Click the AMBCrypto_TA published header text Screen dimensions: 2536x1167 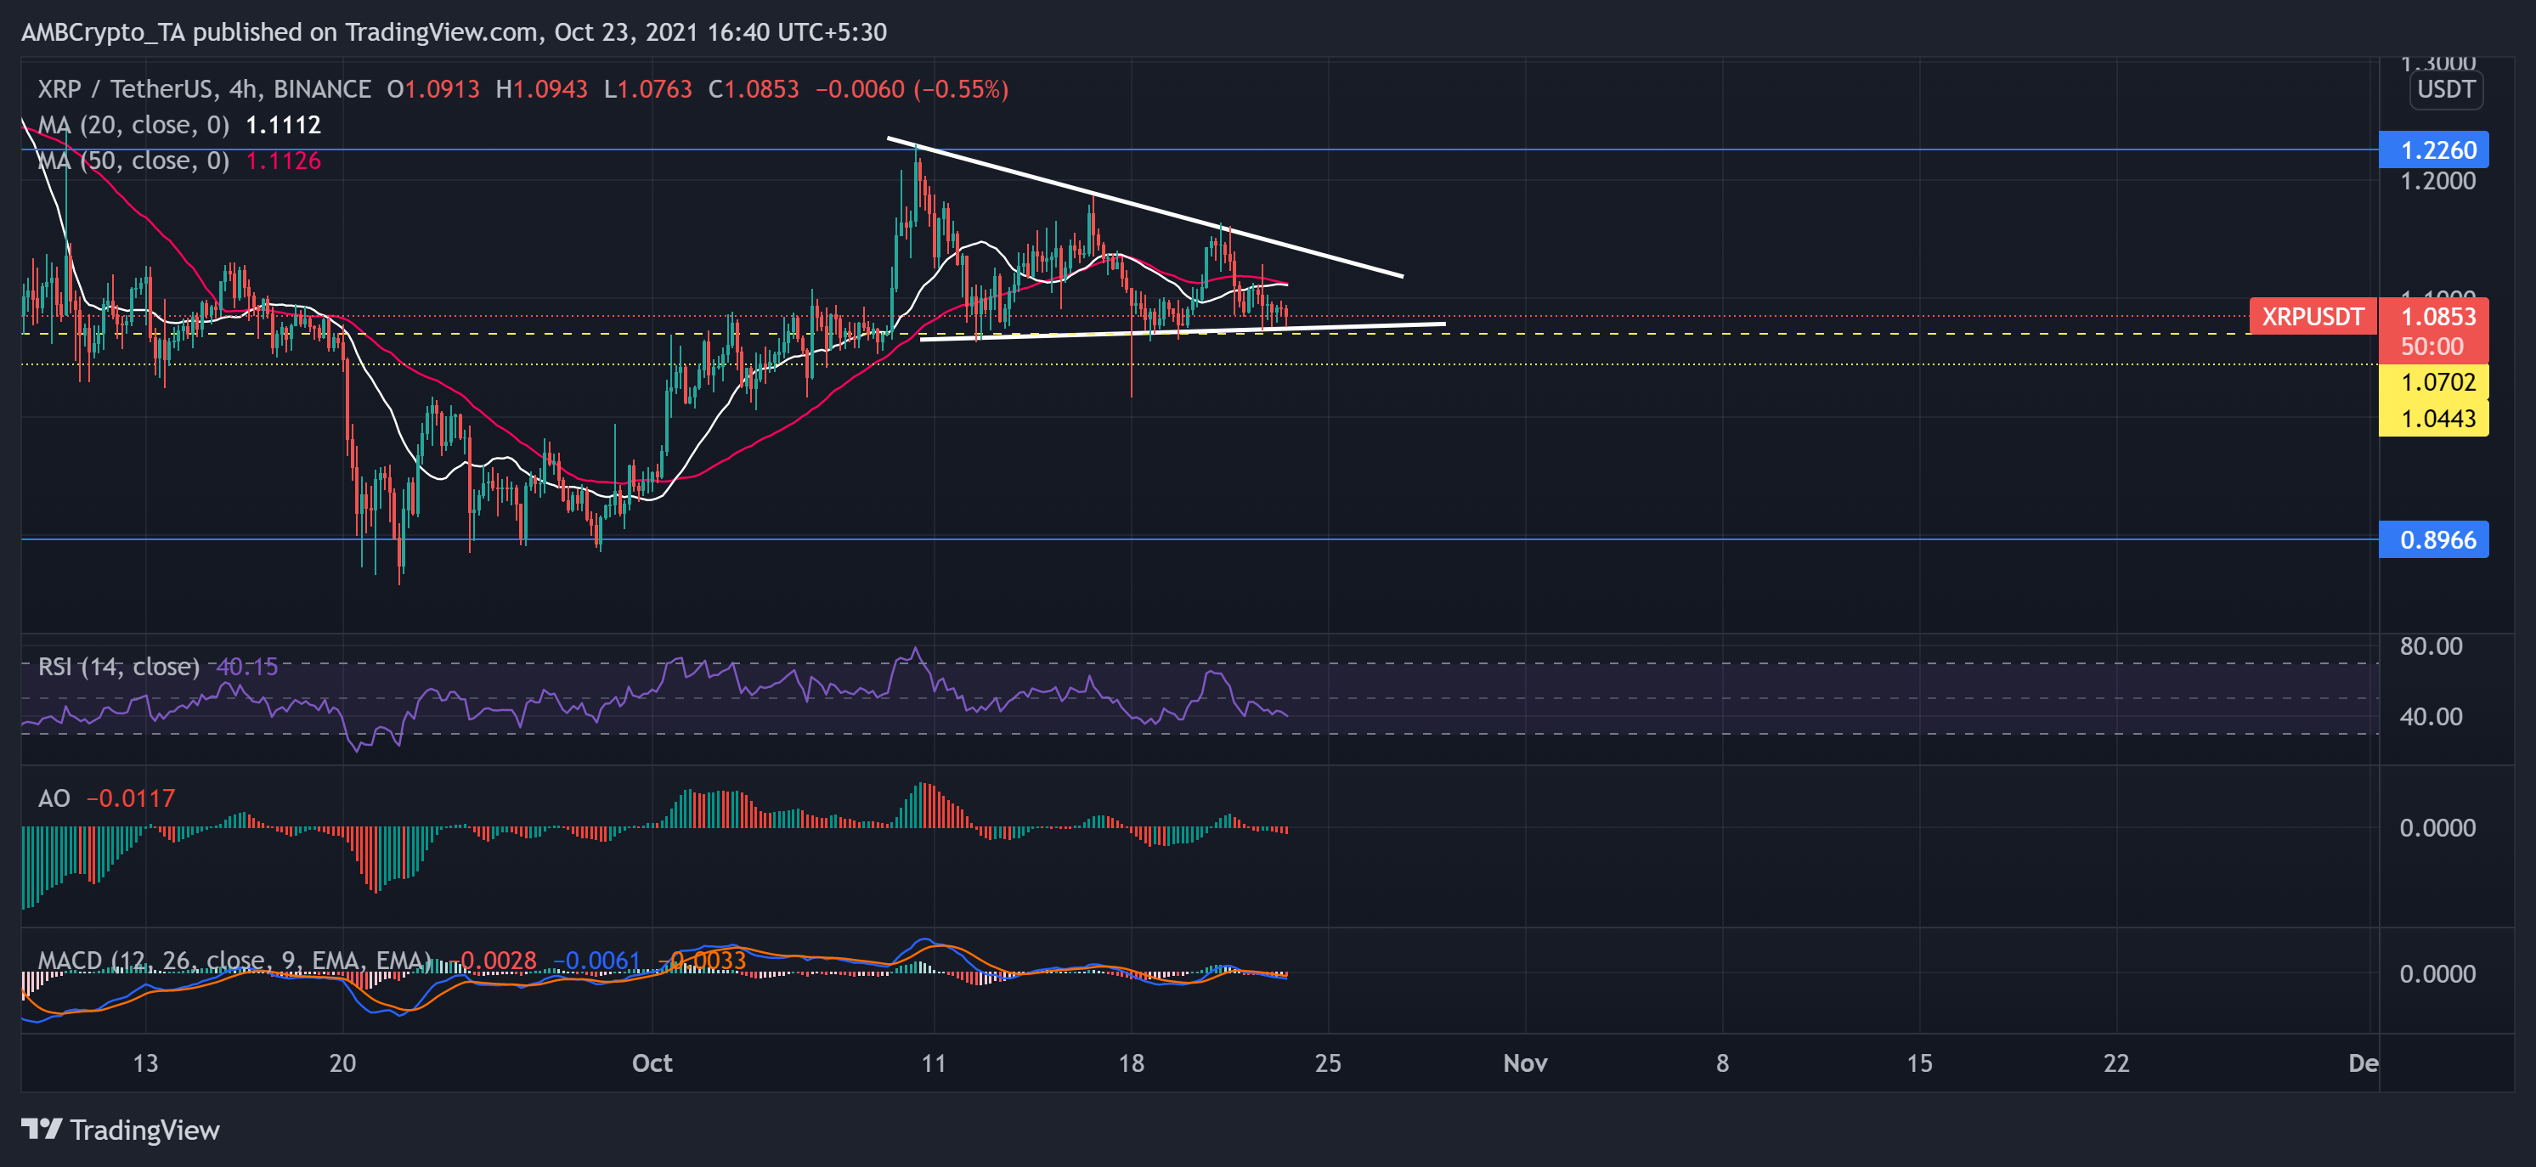point(454,32)
